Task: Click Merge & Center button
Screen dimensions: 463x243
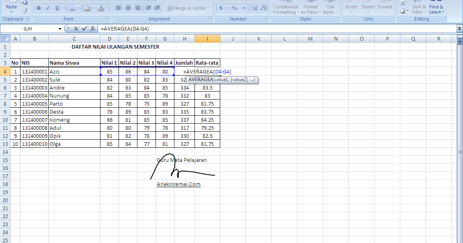Action: pos(186,8)
